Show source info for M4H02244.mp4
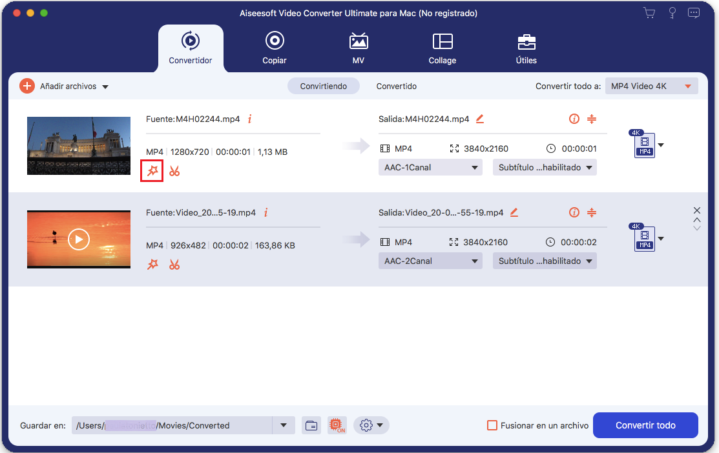This screenshot has height=453, width=719. point(249,119)
